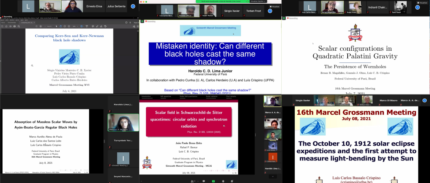Show next participants in the Mistaken identity window
The image size is (430, 183).
coord(270,11)
